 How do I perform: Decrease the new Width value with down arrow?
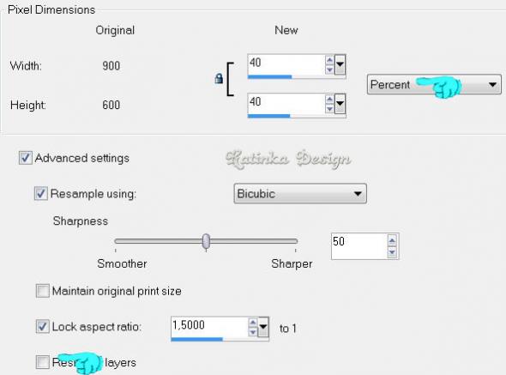point(329,70)
